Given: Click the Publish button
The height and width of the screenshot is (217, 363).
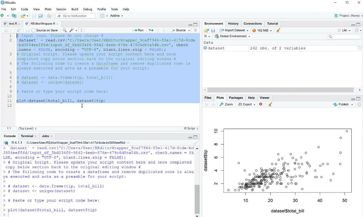Looking at the screenshot, I should [x=341, y=105].
